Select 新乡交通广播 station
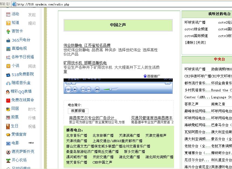Screen dimensions: 232x169 [x=135, y=152]
